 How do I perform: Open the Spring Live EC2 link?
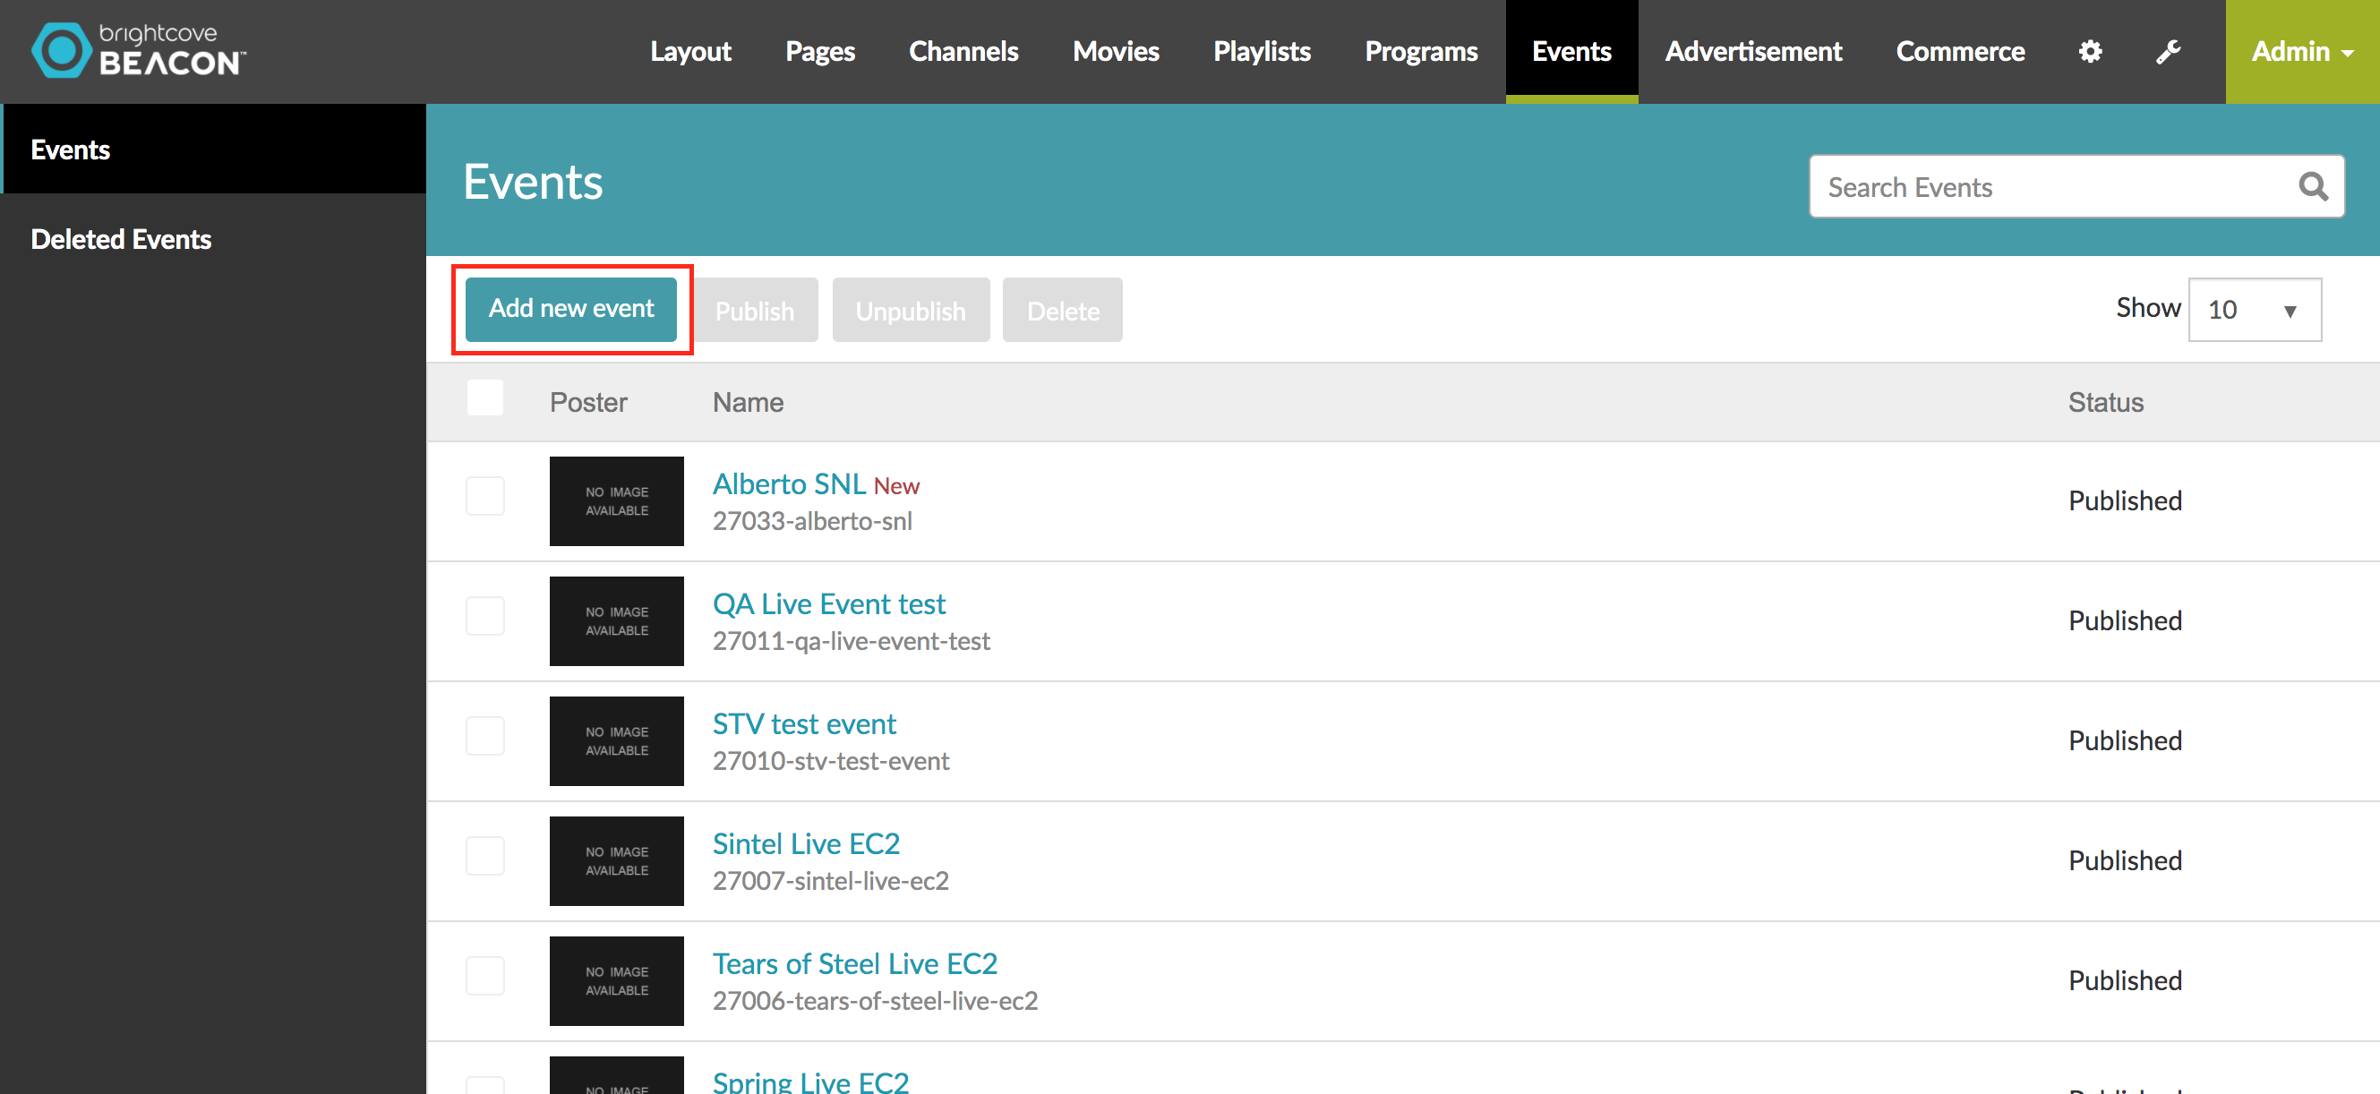810,1081
